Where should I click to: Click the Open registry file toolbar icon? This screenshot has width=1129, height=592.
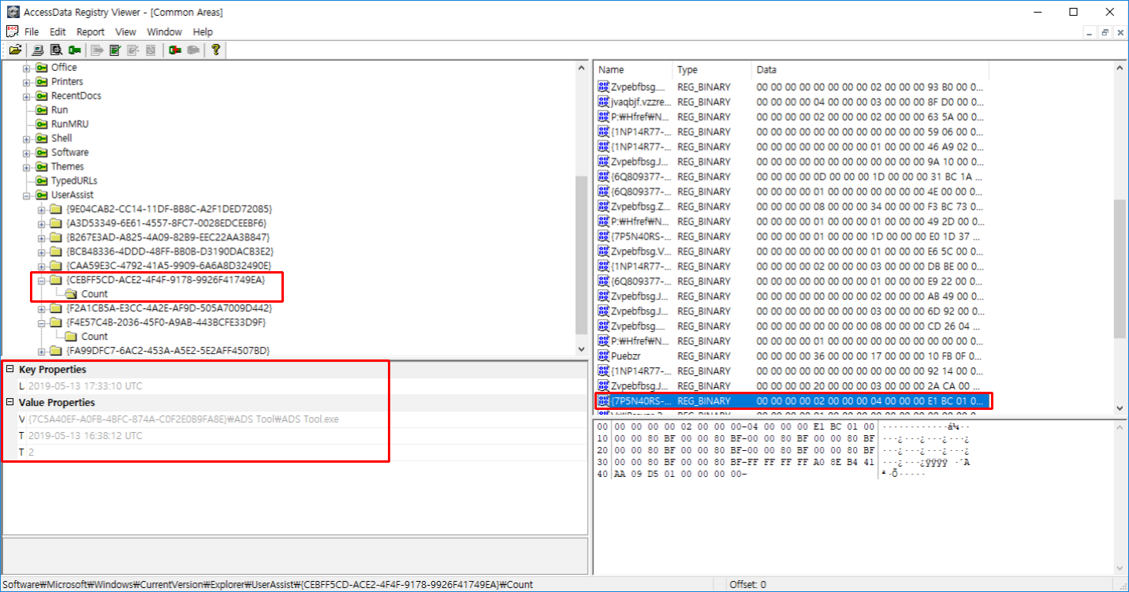(14, 50)
